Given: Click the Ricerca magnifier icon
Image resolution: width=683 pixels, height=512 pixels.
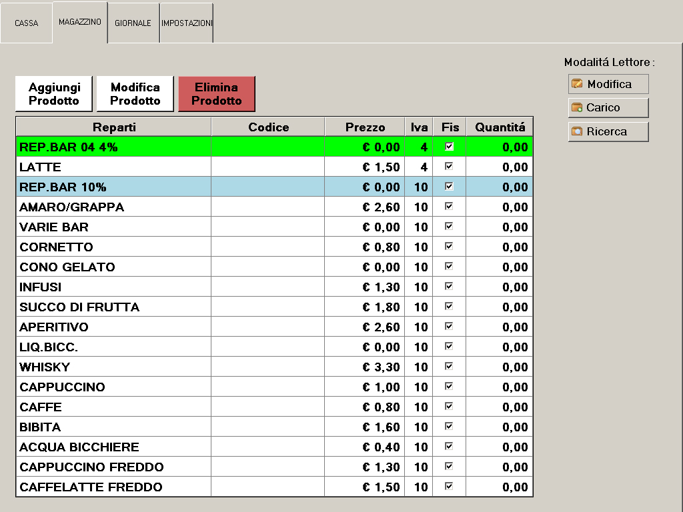Looking at the screenshot, I should pyautogui.click(x=577, y=131).
